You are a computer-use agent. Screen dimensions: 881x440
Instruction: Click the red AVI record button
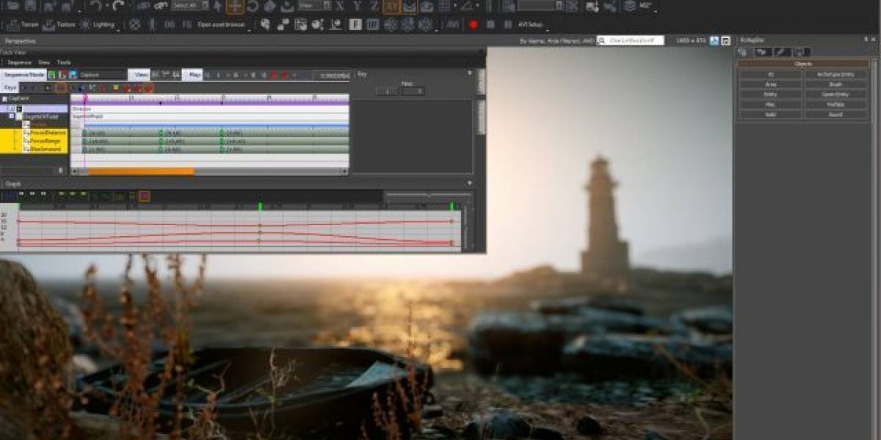point(474,25)
